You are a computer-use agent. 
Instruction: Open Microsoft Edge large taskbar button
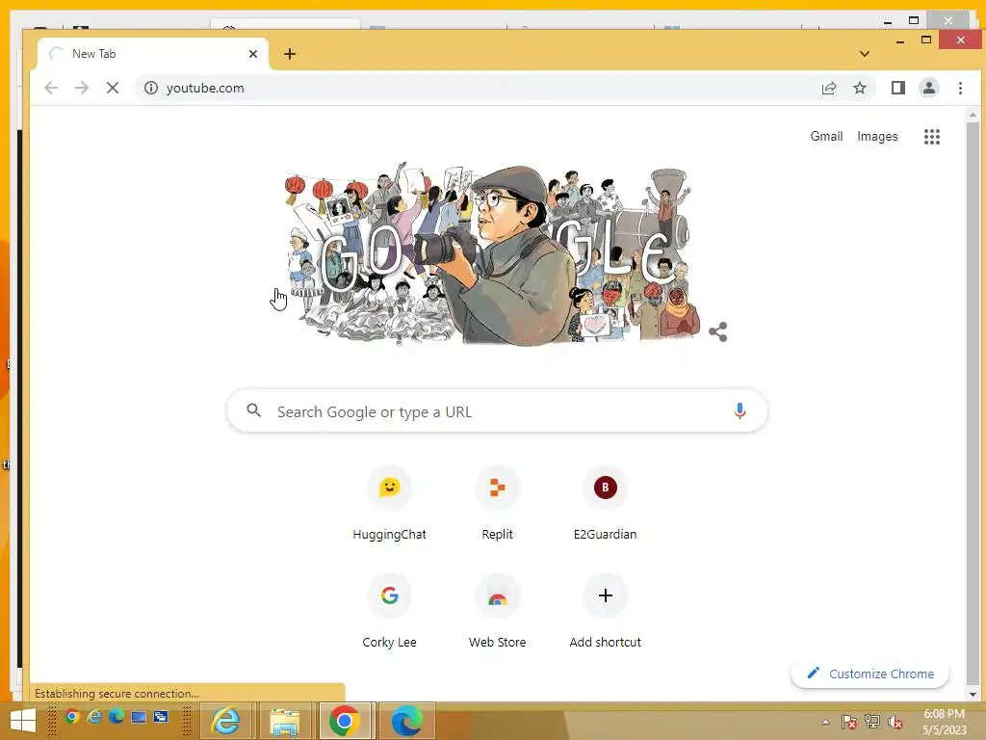coord(406,721)
